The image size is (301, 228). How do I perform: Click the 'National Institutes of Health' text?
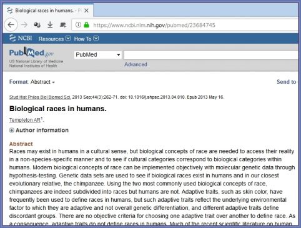(33, 66)
